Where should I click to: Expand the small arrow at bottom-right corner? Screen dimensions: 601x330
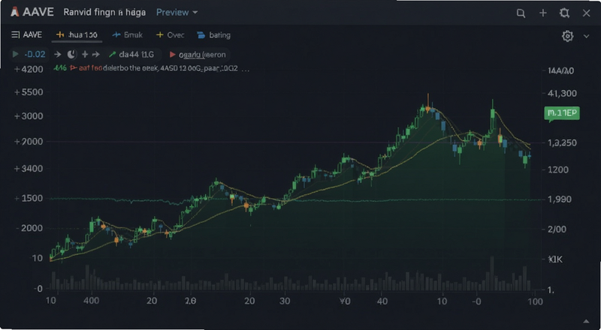pos(586,321)
